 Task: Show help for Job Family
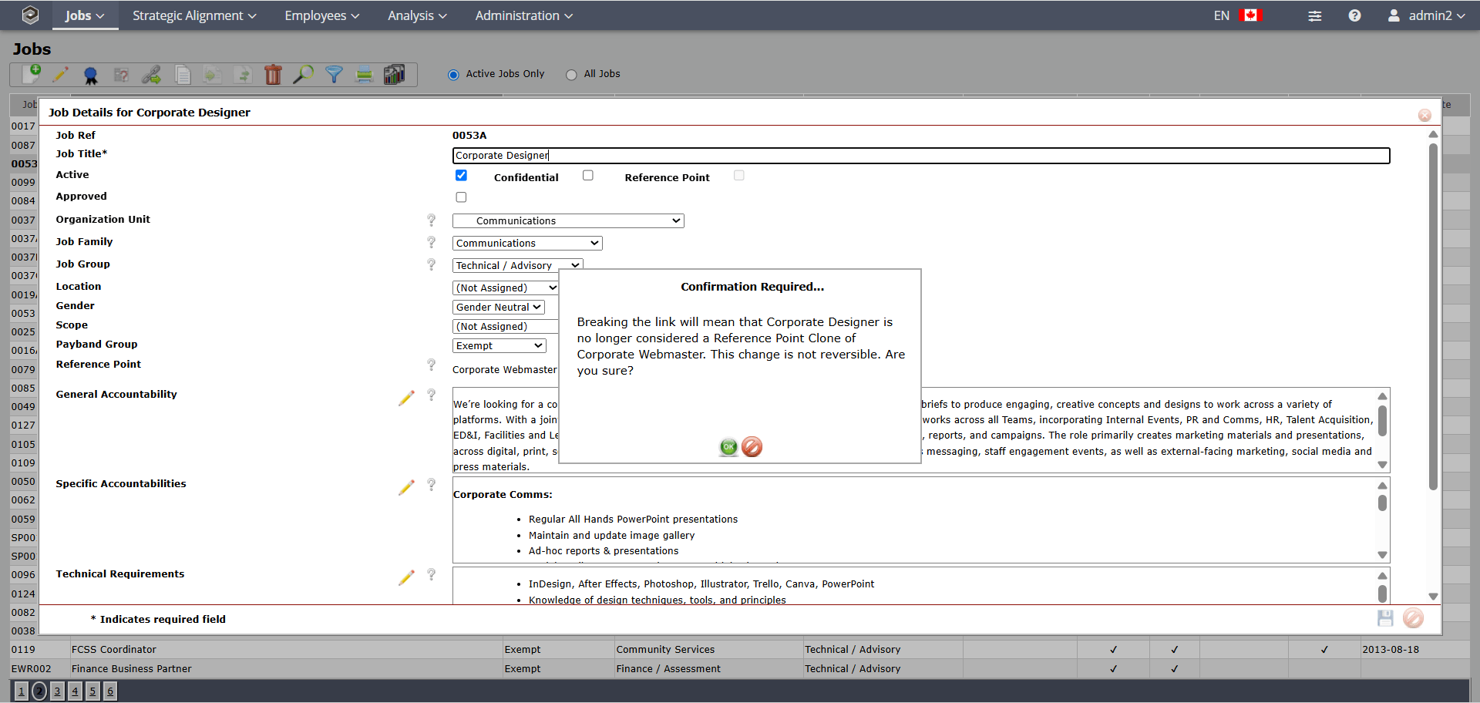(432, 243)
